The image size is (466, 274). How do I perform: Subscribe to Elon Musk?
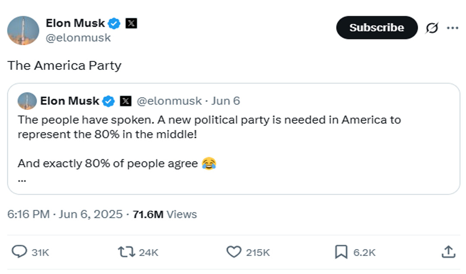click(377, 28)
